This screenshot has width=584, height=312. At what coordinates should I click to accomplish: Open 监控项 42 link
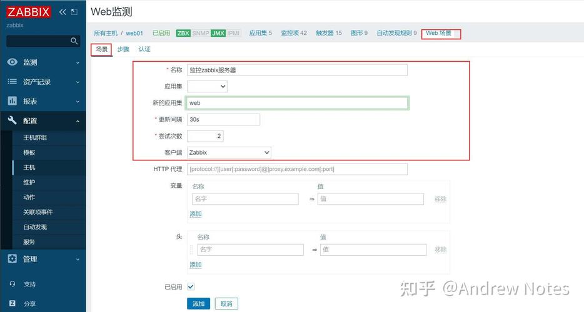click(x=294, y=33)
